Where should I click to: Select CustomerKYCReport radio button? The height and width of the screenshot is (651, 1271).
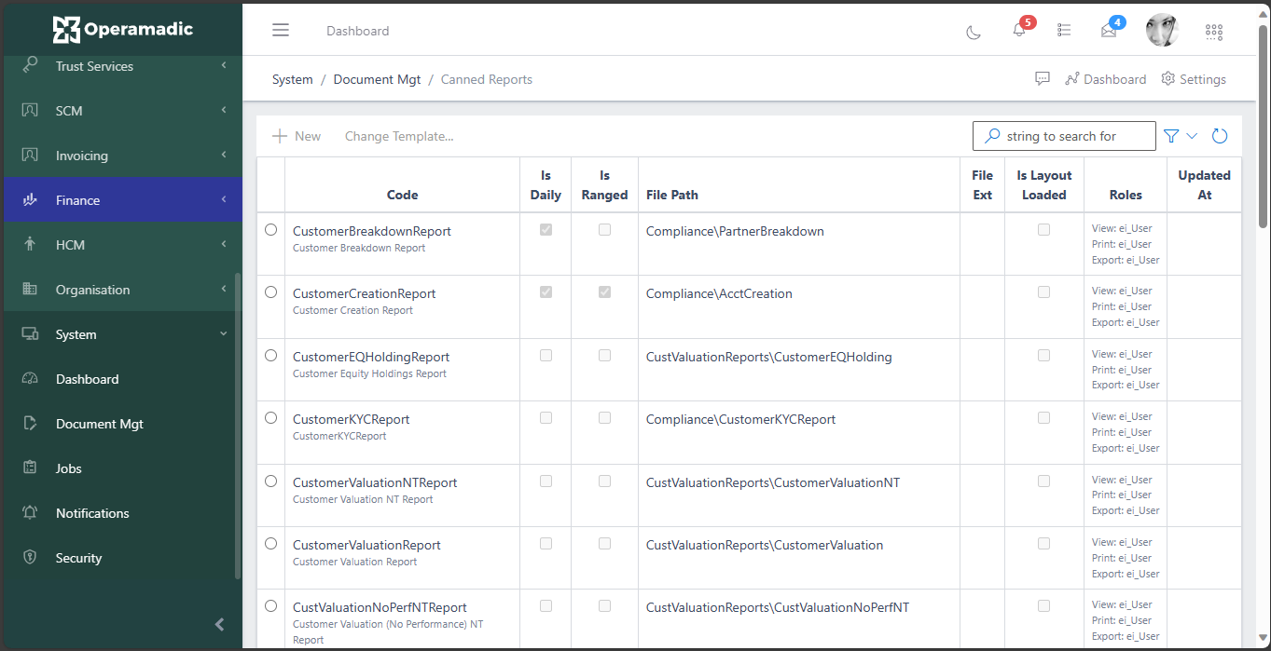270,417
